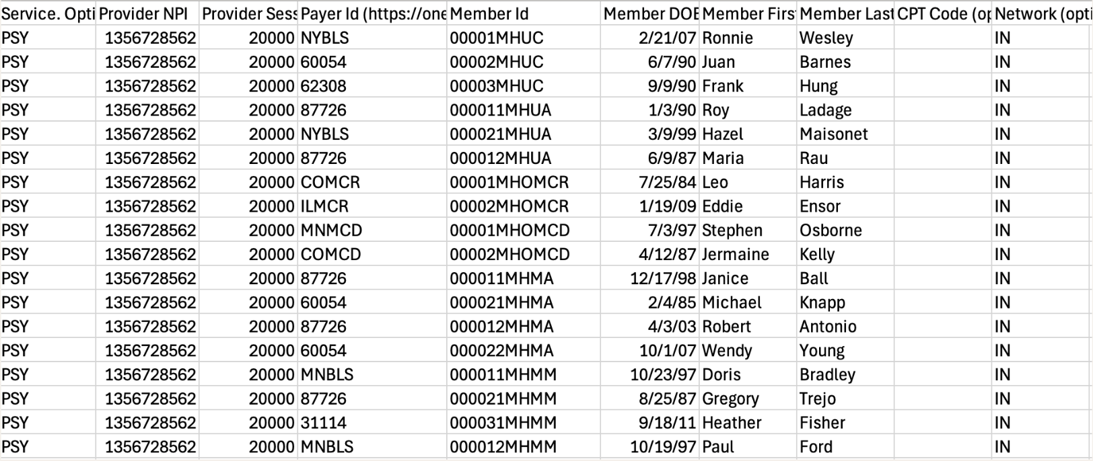Click the Network column header cell
The width and height of the screenshot is (1093, 461).
click(x=1043, y=13)
